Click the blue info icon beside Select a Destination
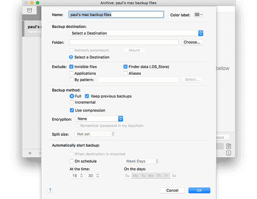The width and height of the screenshot is (257, 199). pos(71,57)
